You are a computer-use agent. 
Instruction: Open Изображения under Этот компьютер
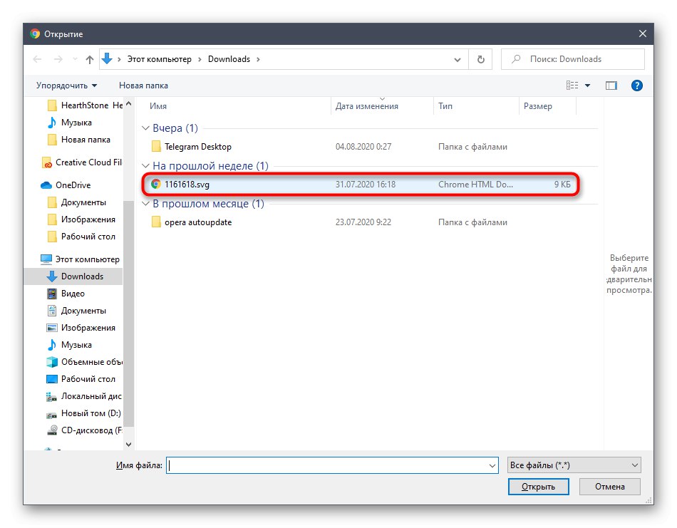coord(81,328)
